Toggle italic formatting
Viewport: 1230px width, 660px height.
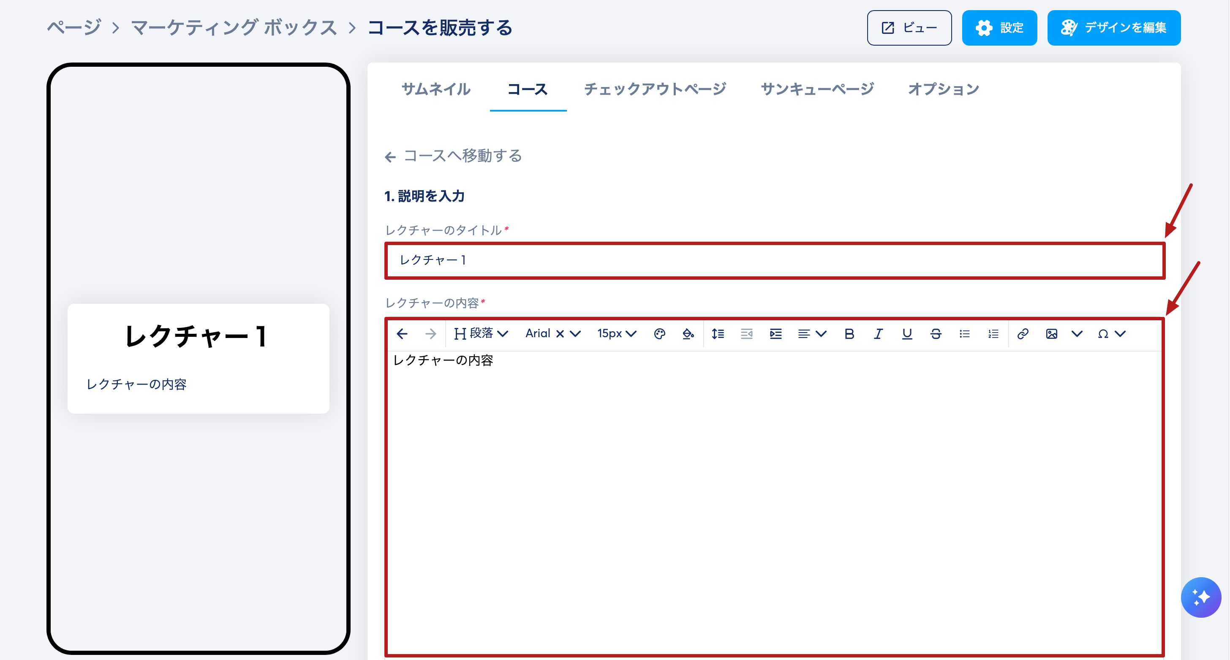878,334
